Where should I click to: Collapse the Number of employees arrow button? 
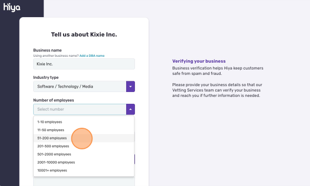(131, 109)
